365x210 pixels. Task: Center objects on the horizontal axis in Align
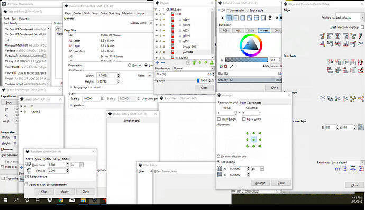coord(337,43)
